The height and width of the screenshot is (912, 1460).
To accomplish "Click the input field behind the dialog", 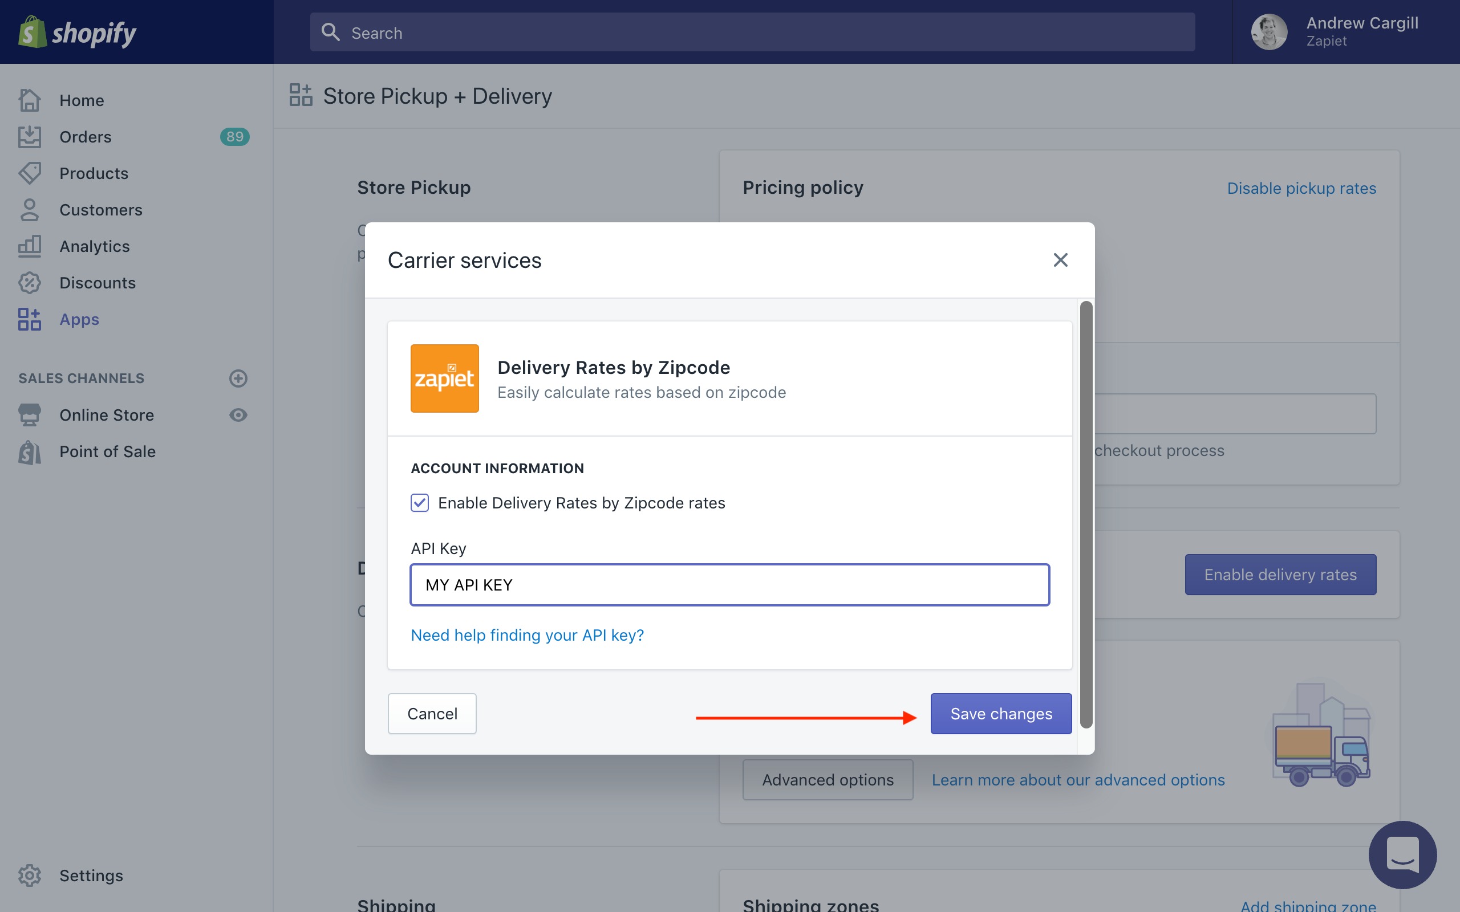I will click(x=1235, y=414).
